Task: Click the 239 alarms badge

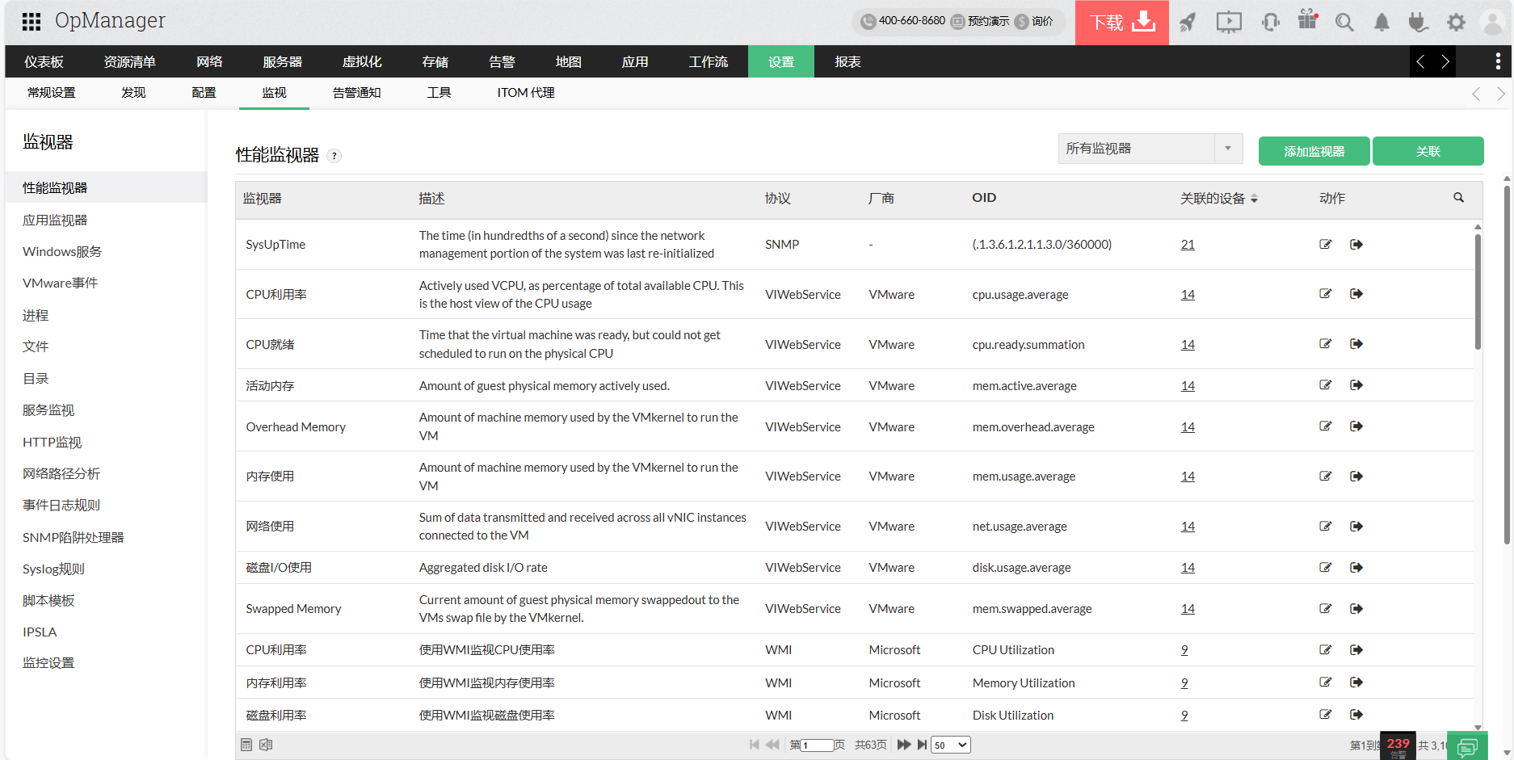Action: [x=1398, y=745]
